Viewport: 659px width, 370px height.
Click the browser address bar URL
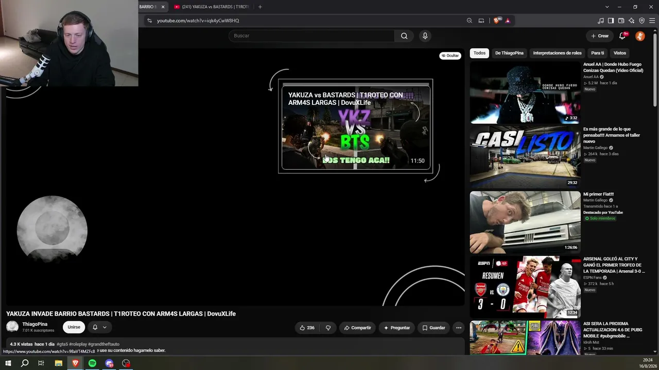click(x=198, y=21)
